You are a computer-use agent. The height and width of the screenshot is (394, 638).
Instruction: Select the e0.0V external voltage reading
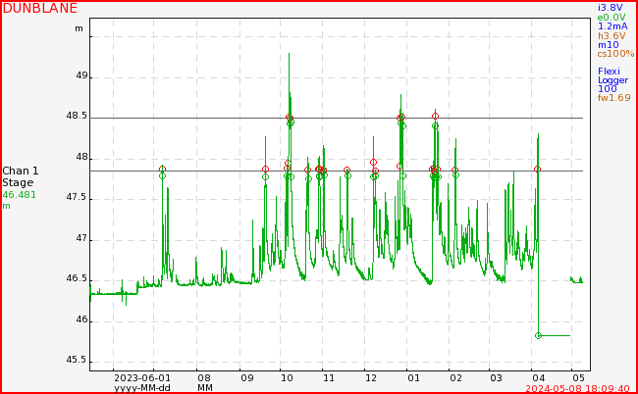611,17
